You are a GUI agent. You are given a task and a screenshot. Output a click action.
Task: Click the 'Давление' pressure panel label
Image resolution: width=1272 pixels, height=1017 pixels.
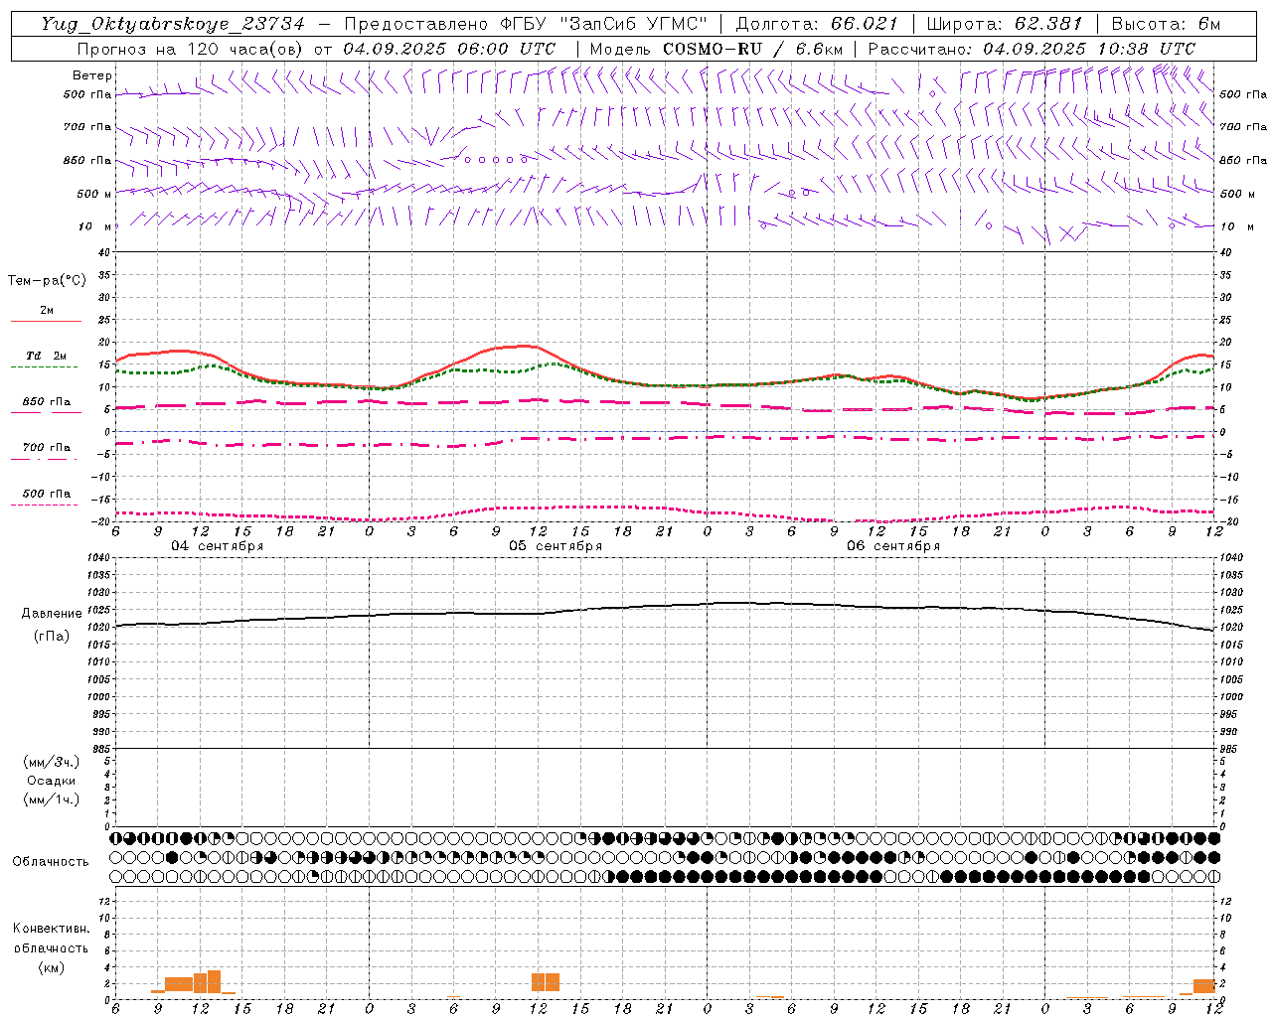pos(52,614)
